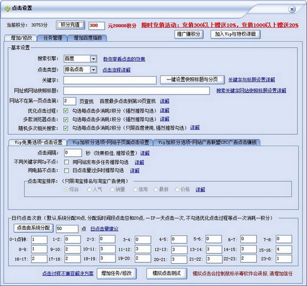Open the 日点击量建议 link

tap(105, 229)
